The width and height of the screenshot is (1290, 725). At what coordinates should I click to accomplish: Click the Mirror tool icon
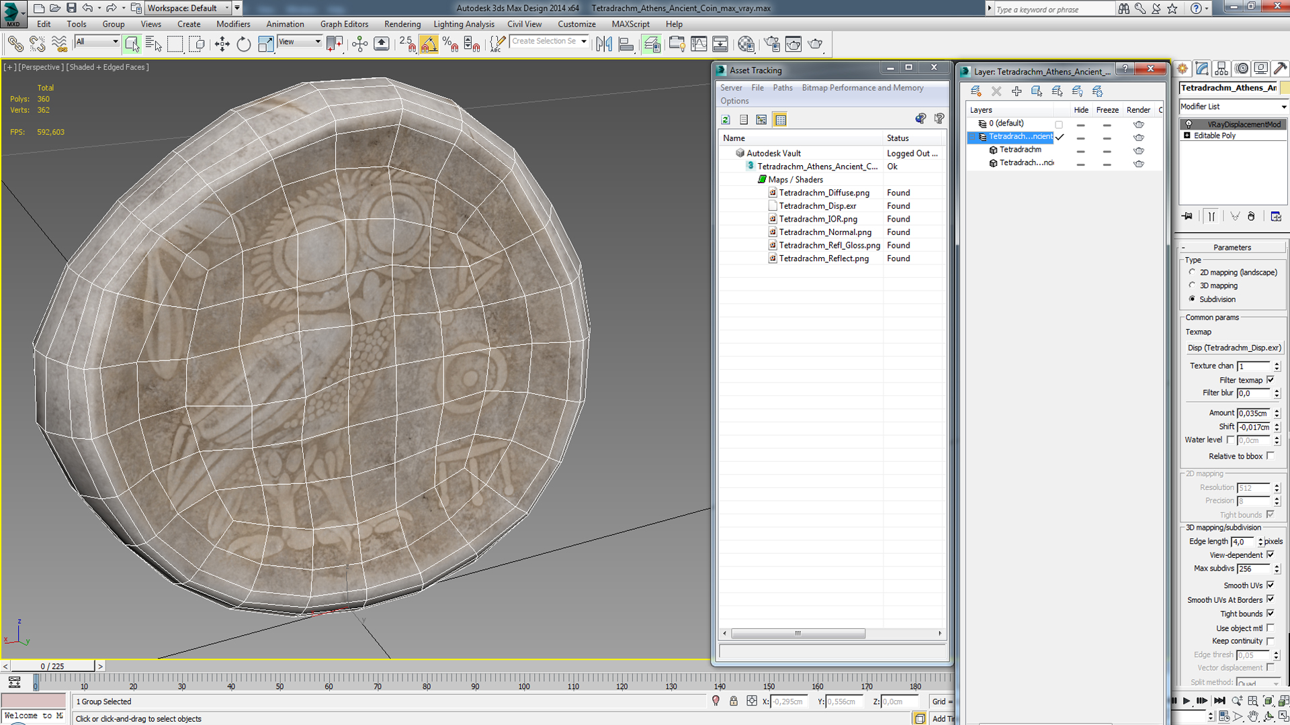pos(604,44)
